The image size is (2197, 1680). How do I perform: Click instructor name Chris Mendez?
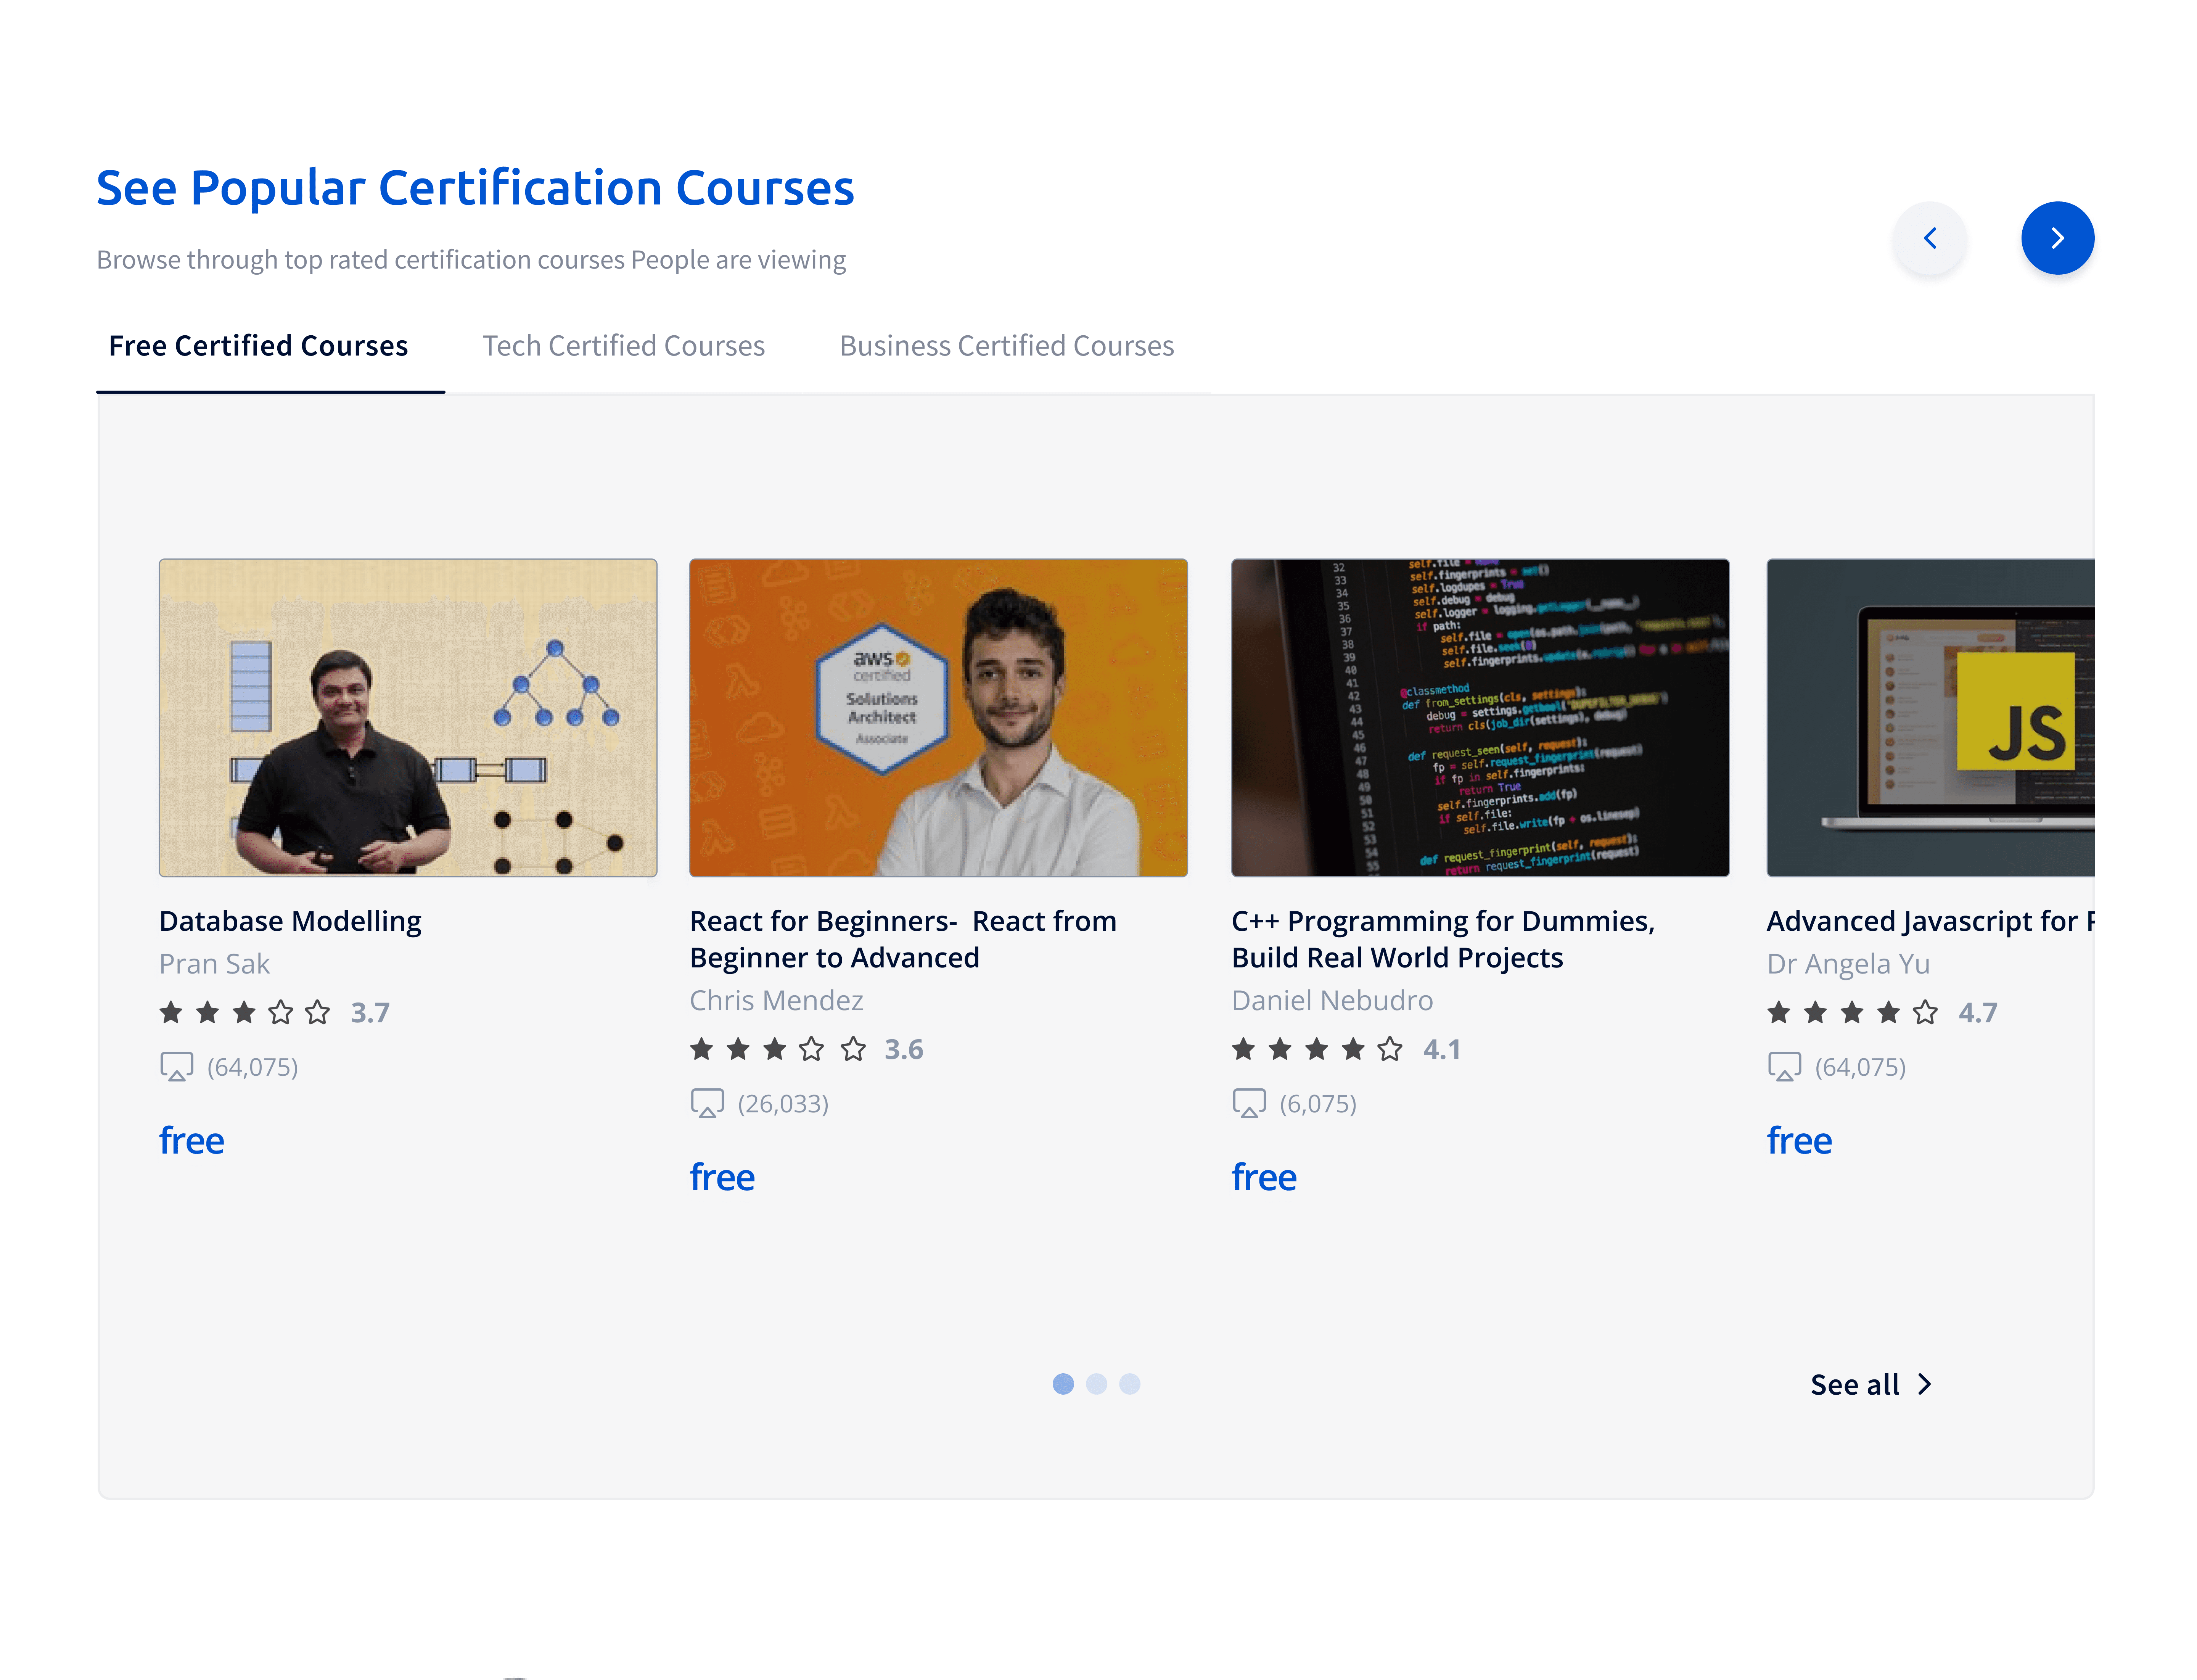pyautogui.click(x=776, y=1000)
